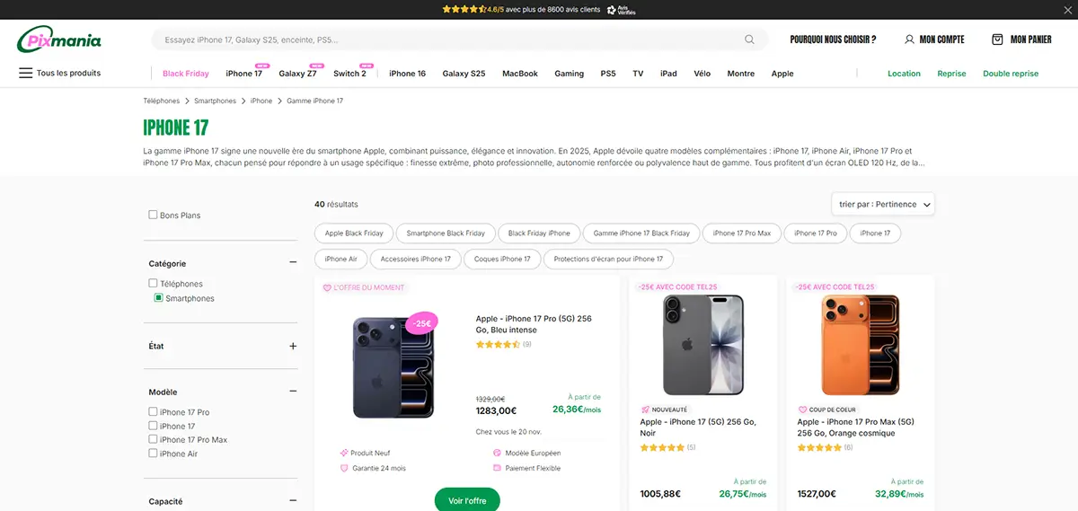Click the Voir l'offre button
This screenshot has width=1078, height=511.
467,500
